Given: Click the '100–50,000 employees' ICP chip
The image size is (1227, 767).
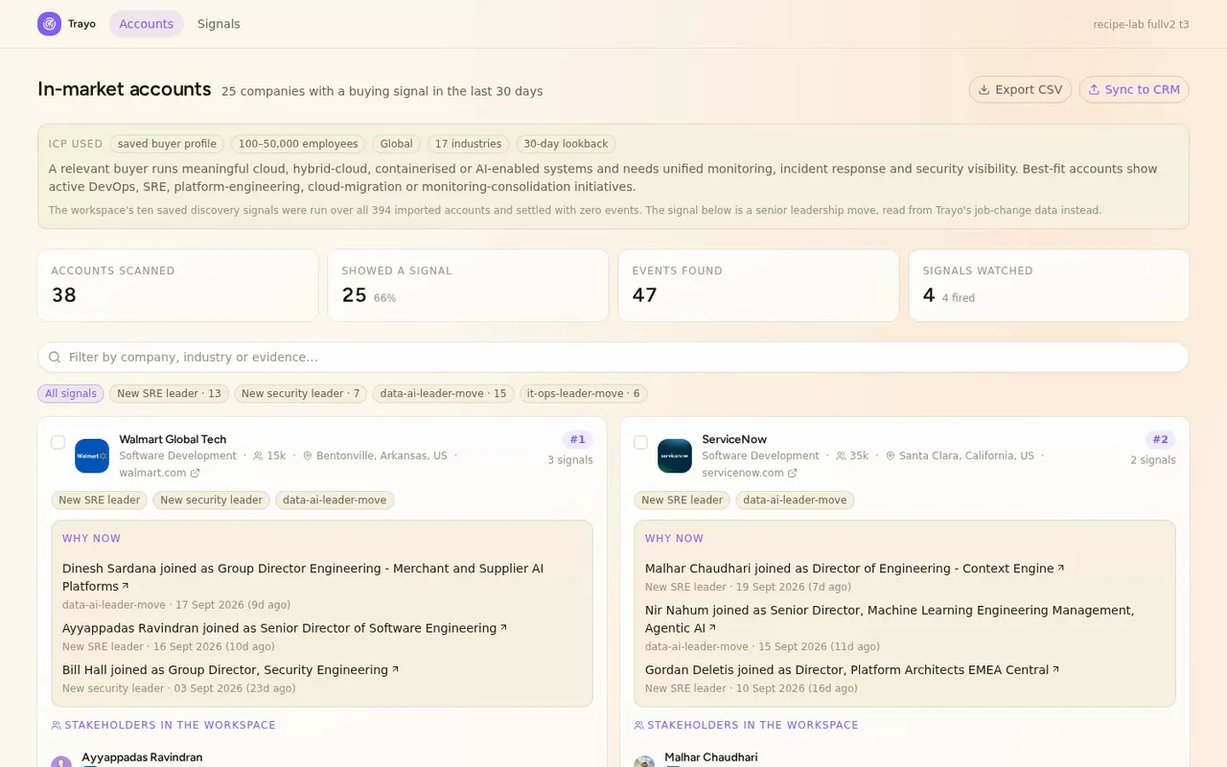Looking at the screenshot, I should coord(298,144).
